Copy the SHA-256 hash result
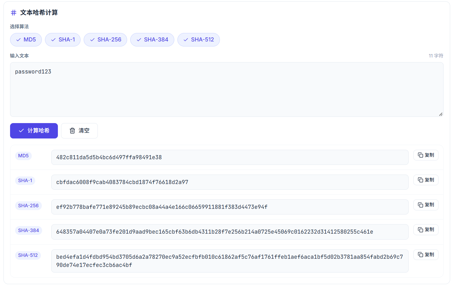453x287 pixels. pyautogui.click(x=426, y=205)
